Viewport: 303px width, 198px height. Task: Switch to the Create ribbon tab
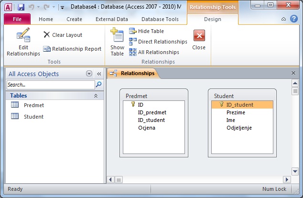pos(74,19)
